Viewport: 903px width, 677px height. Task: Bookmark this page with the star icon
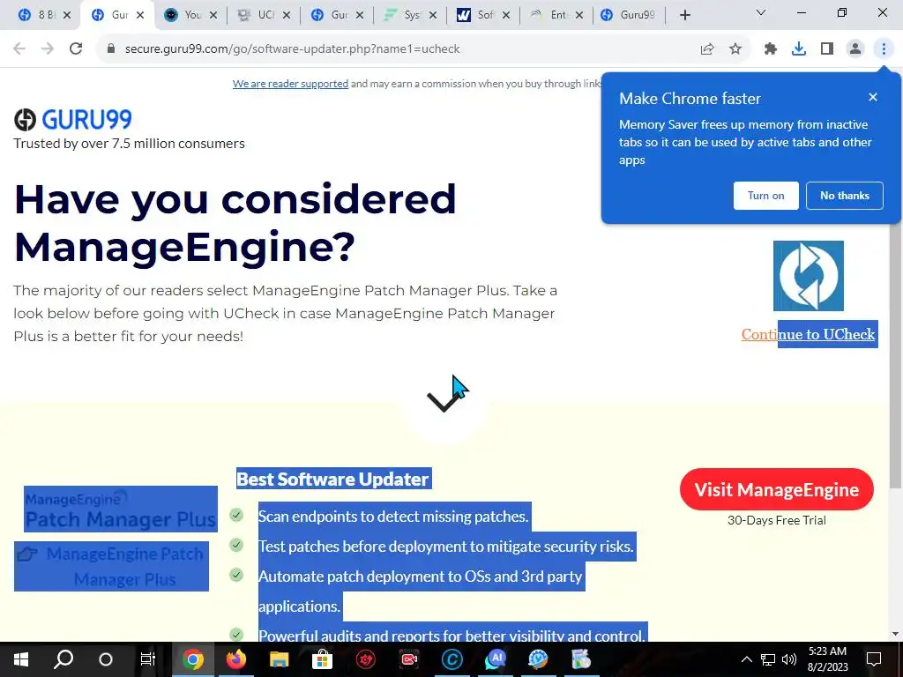pos(735,49)
